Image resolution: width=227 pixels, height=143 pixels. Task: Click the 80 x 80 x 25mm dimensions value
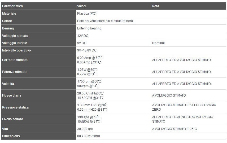[x=89, y=136]
